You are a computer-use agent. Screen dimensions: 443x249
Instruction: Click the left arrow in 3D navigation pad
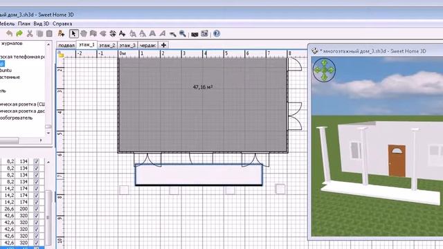(317, 70)
